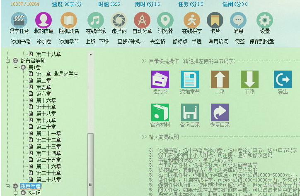Viewport: 300px width, 196px height.
Task: Launch 在线音乐 music icon
Action: click(96, 20)
